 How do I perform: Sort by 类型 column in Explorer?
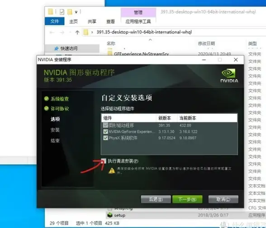tap(252, 43)
